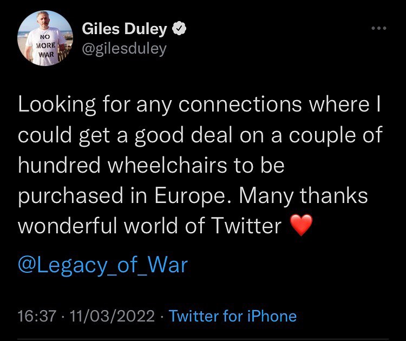
Task: Open the @gilesduley handle link
Action: point(125,49)
